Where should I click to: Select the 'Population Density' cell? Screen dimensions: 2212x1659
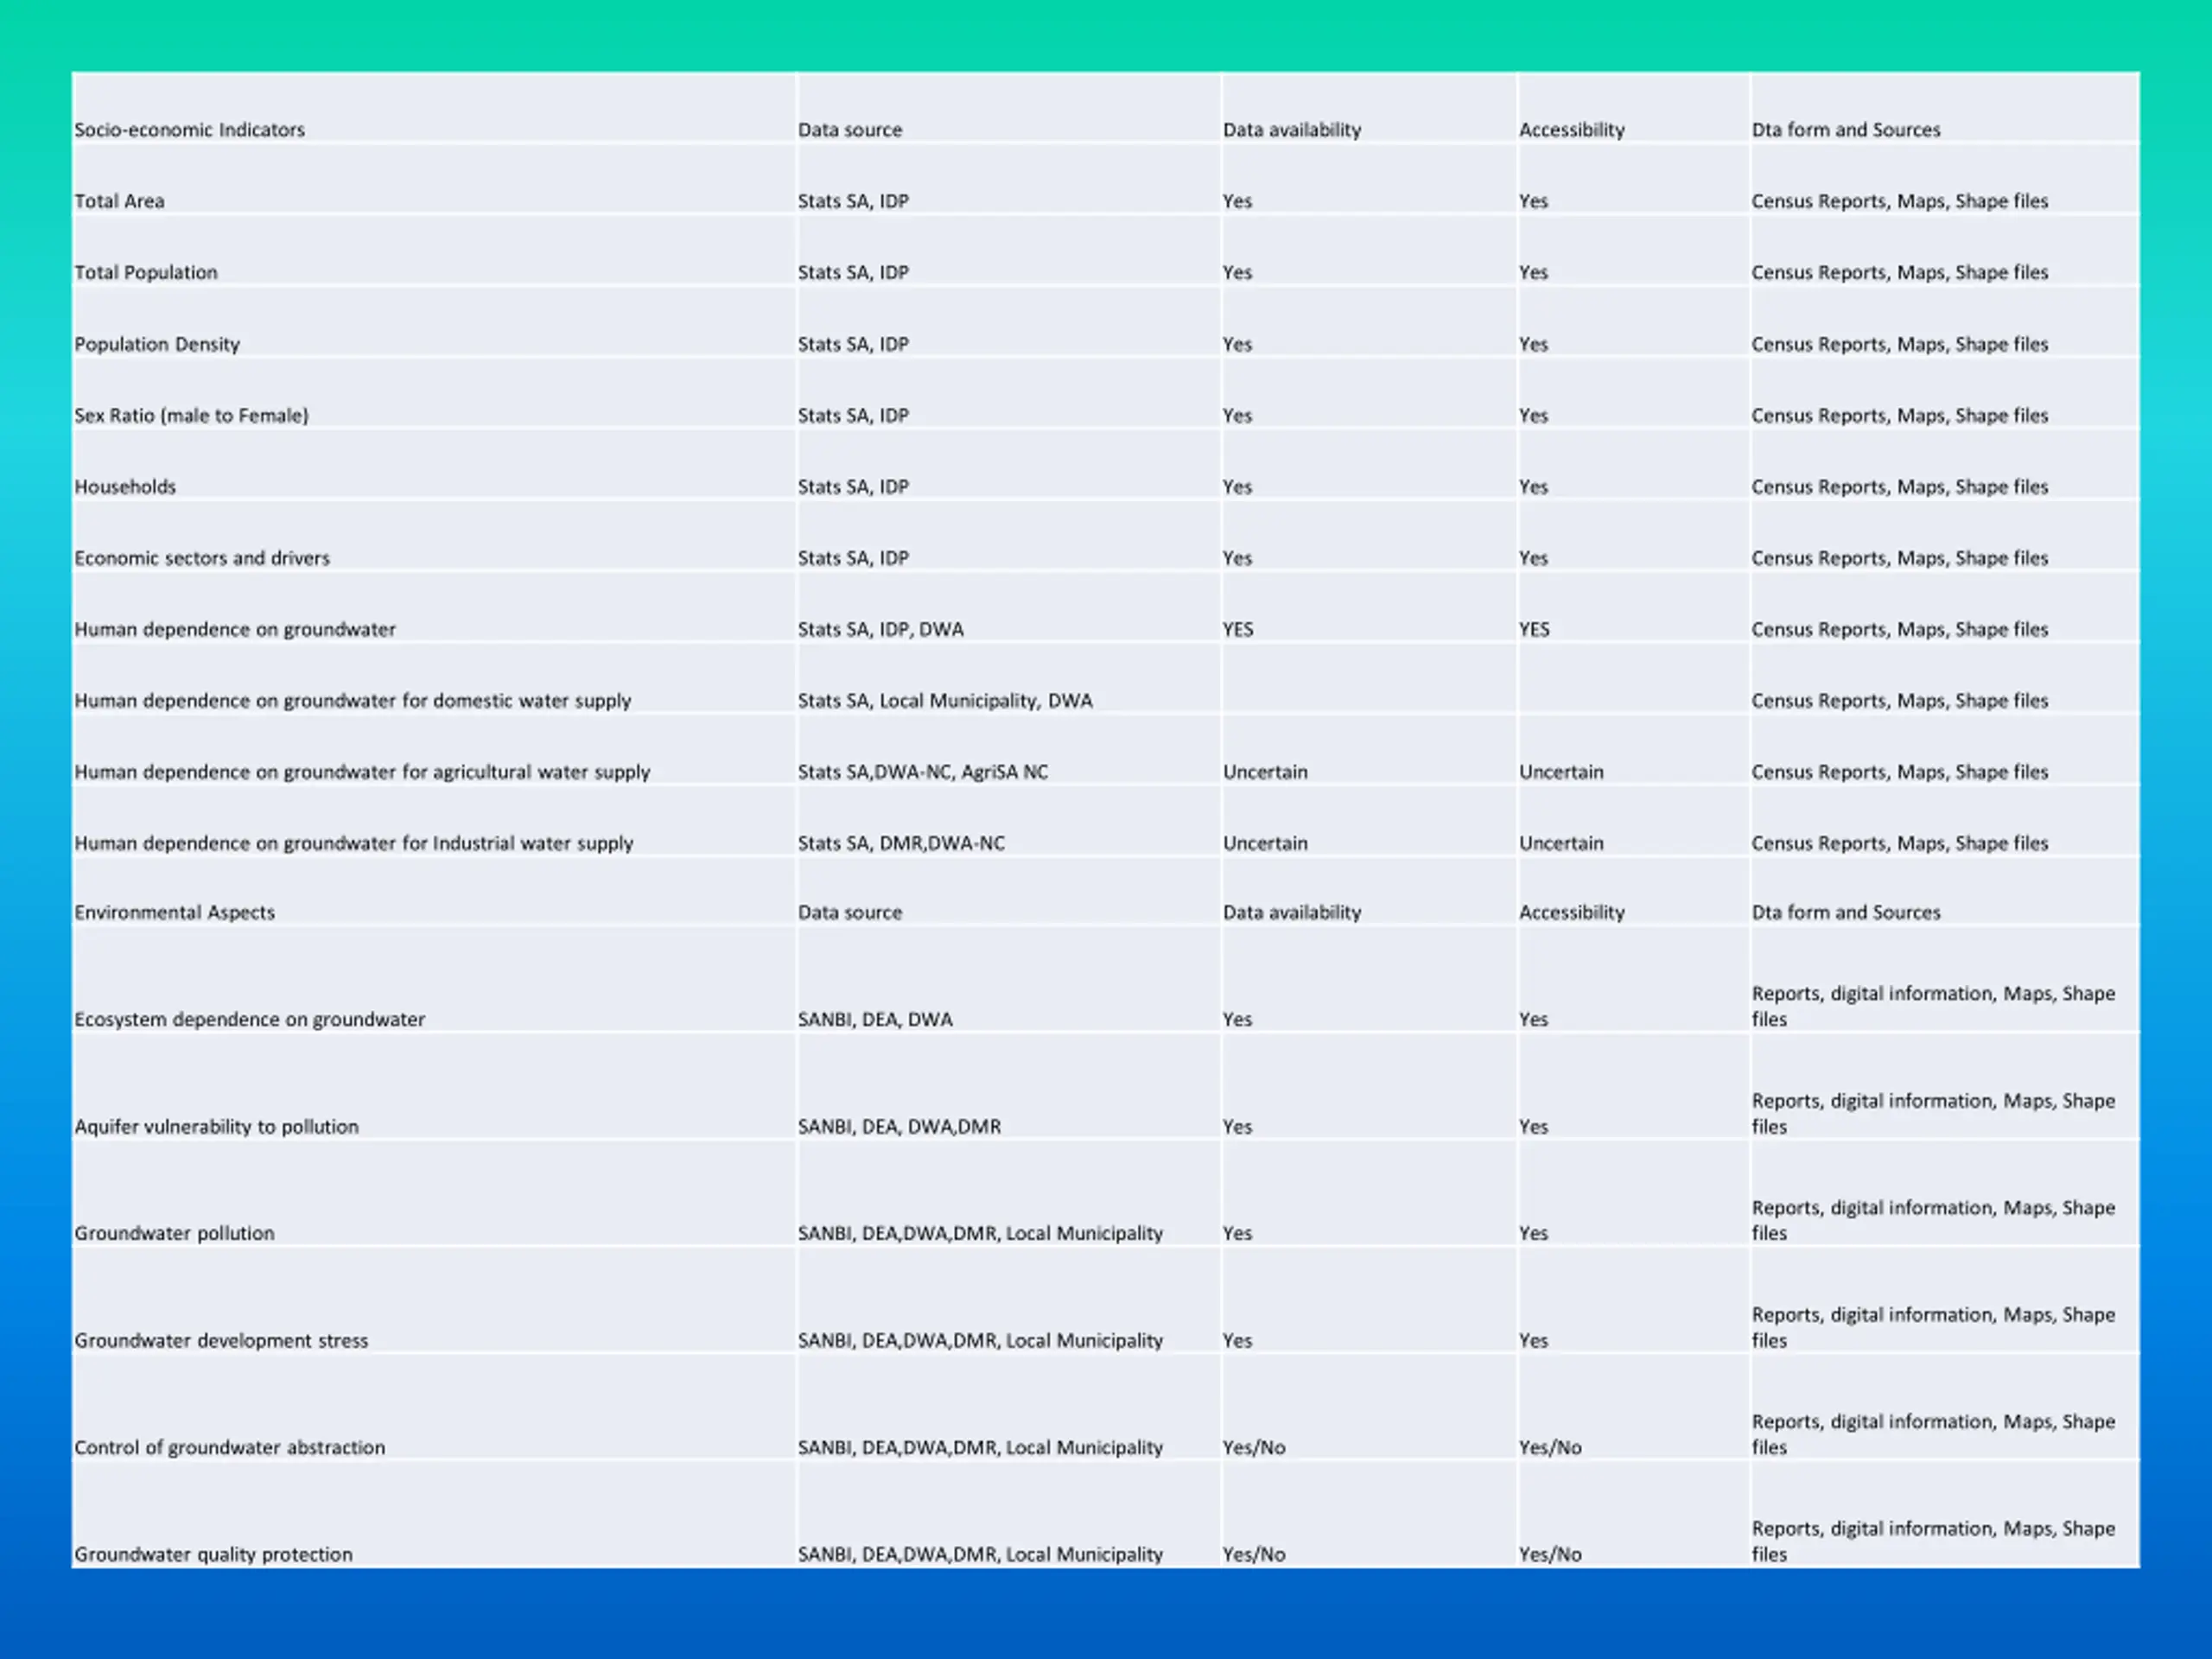tap(157, 344)
